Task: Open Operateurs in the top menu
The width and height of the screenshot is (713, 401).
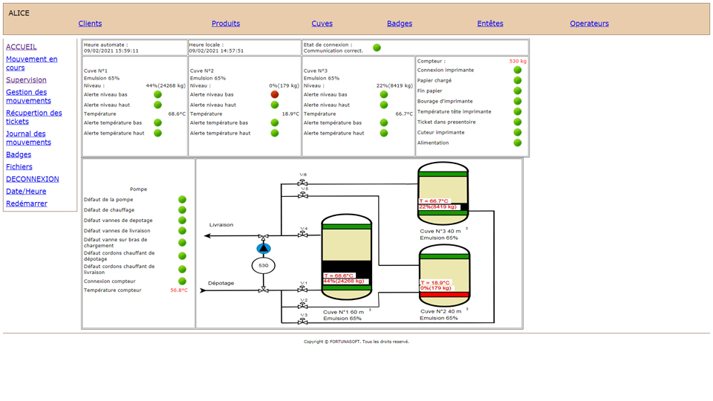Action: pos(589,24)
